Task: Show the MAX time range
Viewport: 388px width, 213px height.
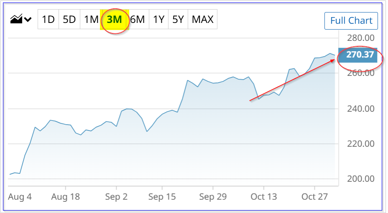Action: 202,20
